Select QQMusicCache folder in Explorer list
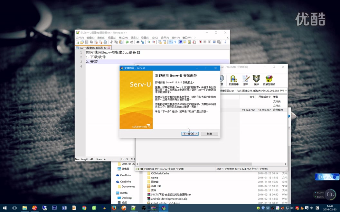This screenshot has height=212, width=340. 158,173
